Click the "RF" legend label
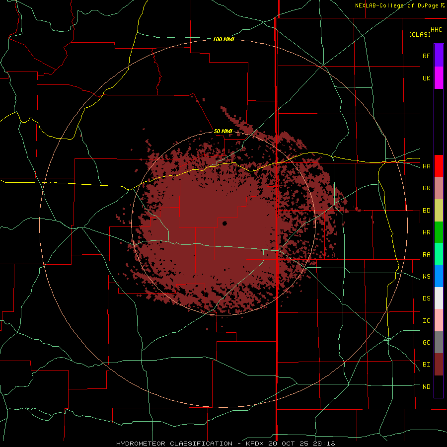Screen dimensions: 447x447 426,56
